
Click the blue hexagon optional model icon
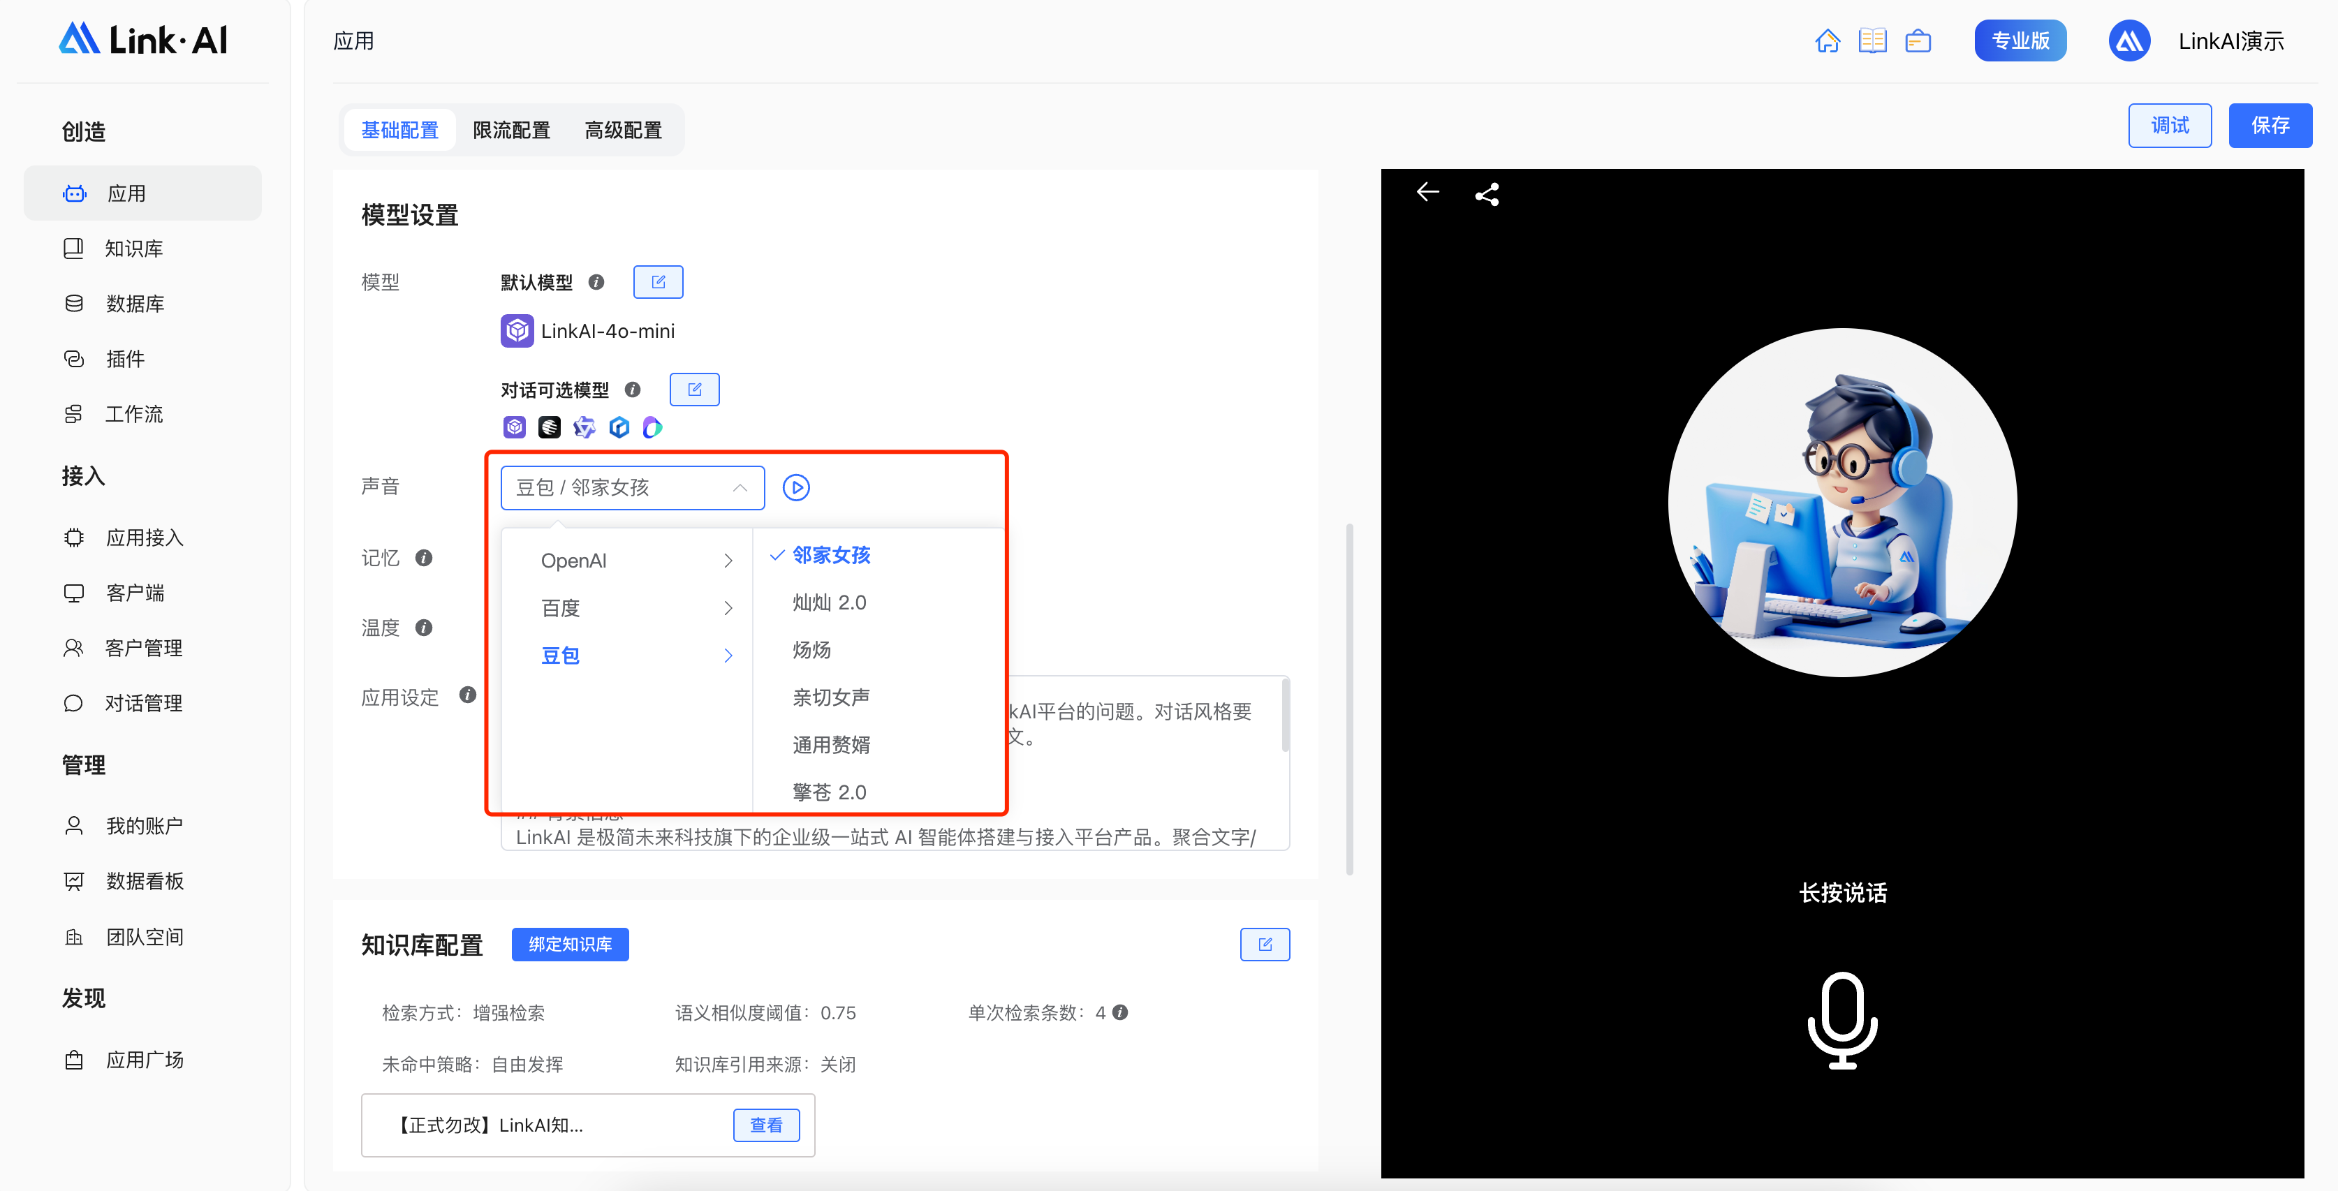point(619,427)
